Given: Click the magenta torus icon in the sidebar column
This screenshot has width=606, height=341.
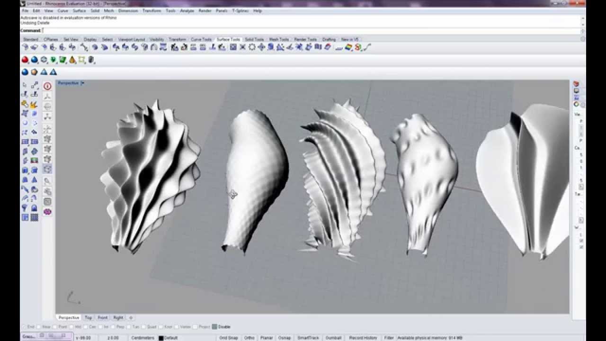Looking at the screenshot, I should 47,212.
